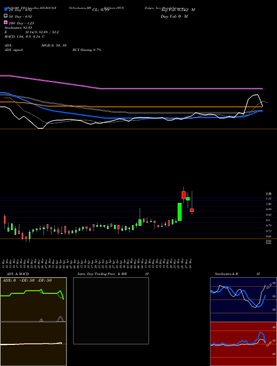Open the blue Stochastics chart panel

243,299
